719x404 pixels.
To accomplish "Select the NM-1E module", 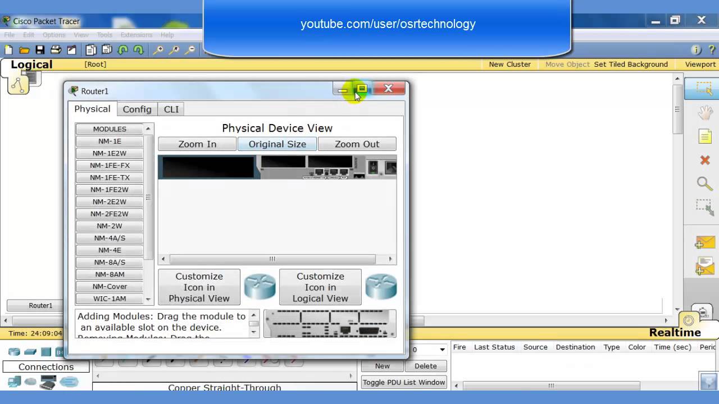I will coord(110,141).
